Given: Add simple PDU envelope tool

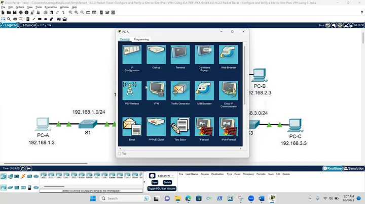Looking at the screenshot, I should pyautogui.click(x=59, y=19).
